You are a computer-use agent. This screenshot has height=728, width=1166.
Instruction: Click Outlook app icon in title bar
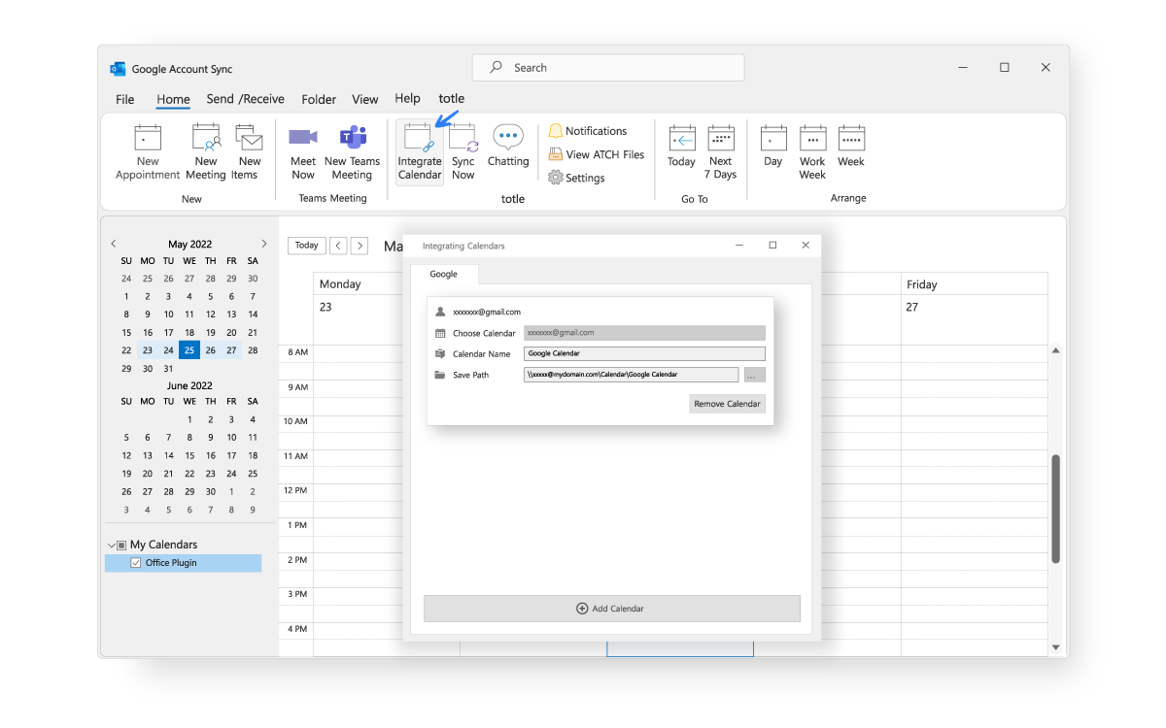[119, 69]
